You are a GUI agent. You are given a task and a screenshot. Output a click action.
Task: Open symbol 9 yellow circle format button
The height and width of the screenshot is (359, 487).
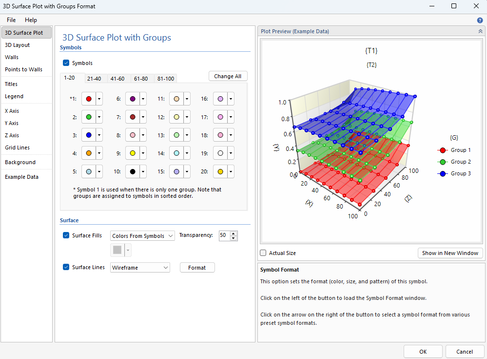pyautogui.click(x=133, y=153)
